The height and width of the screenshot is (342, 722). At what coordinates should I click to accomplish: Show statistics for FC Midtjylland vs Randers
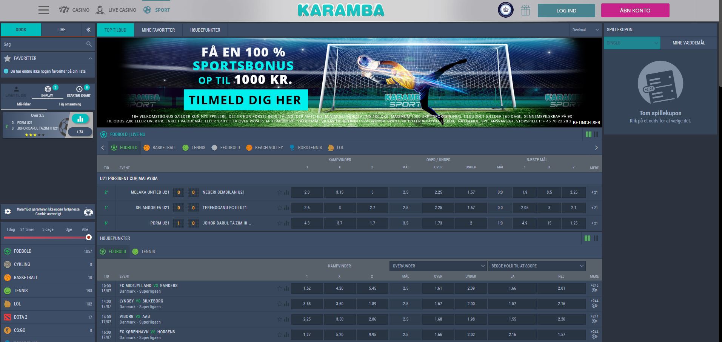(286, 289)
